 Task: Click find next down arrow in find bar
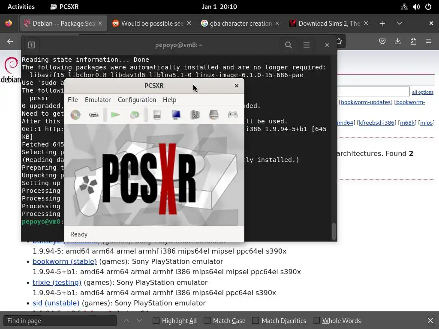(x=139, y=320)
